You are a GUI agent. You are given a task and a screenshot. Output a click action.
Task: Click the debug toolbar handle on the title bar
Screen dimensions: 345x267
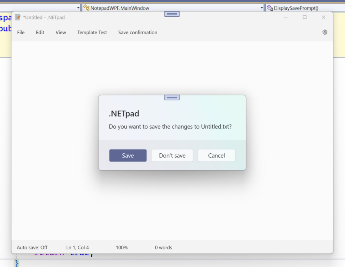click(x=172, y=14)
